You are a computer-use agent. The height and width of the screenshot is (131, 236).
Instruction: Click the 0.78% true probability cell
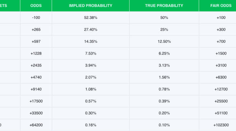tap(164, 89)
